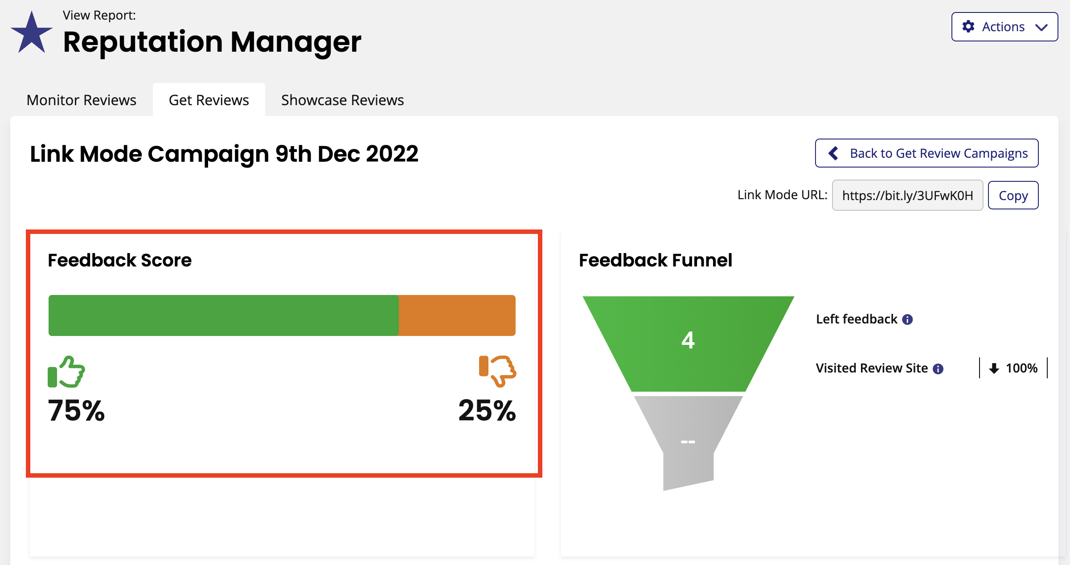Switch to Showcase Reviews tab
The image size is (1070, 565).
tap(342, 100)
